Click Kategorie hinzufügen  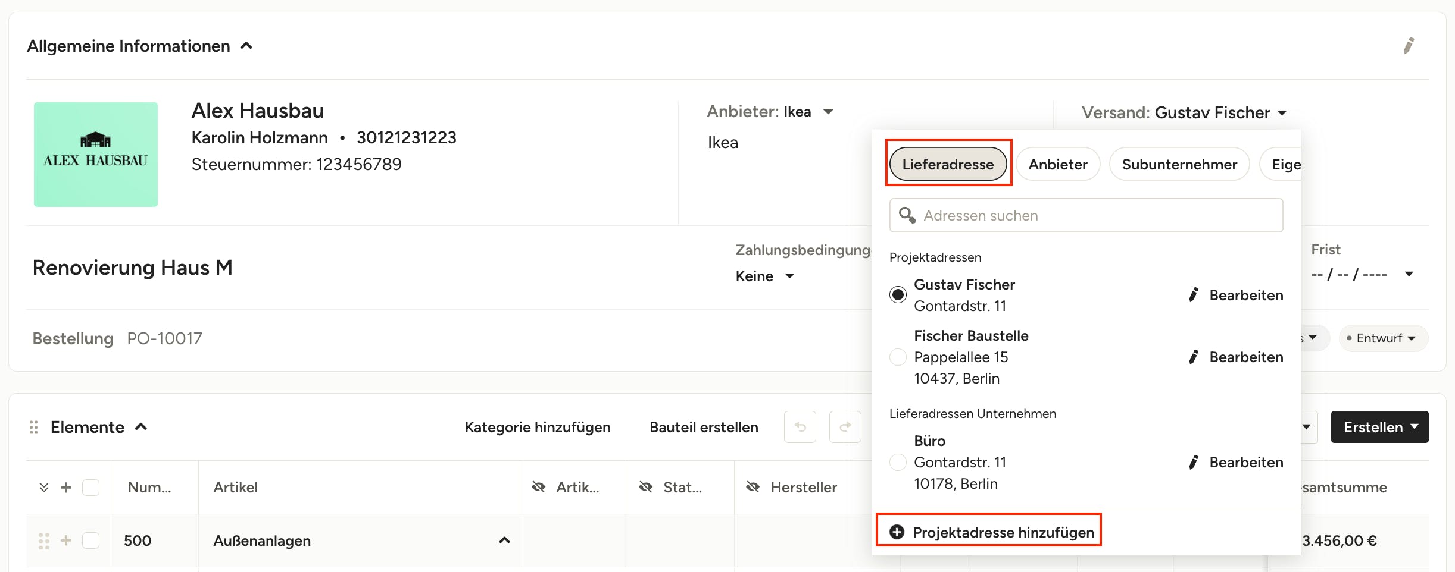pos(538,427)
